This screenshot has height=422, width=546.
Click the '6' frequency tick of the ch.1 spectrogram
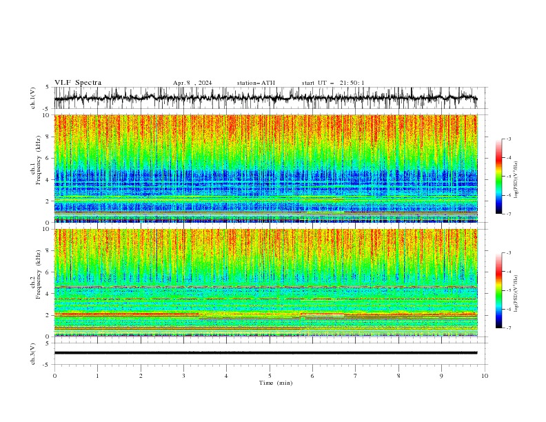tap(48, 158)
